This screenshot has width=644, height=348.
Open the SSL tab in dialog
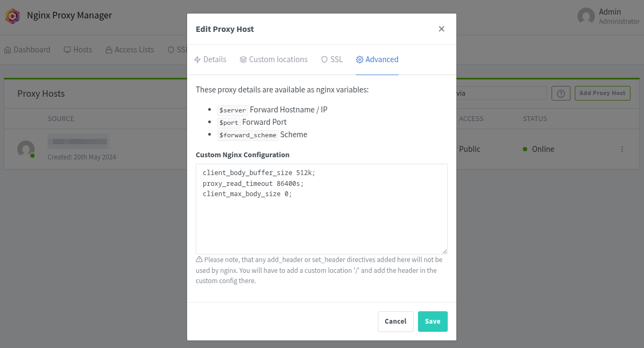click(332, 59)
